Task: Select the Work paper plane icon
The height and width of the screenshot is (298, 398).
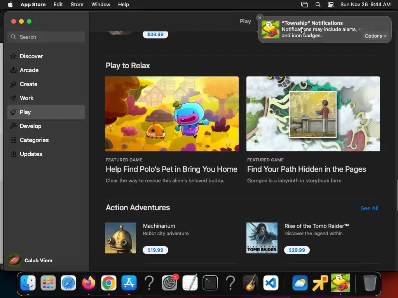Action: (x=13, y=98)
